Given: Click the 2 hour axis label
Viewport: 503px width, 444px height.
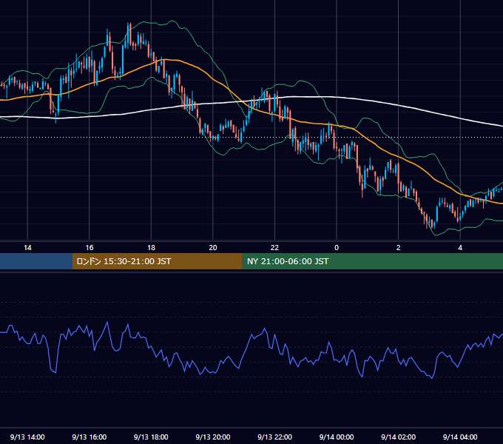Looking at the screenshot, I should [399, 248].
